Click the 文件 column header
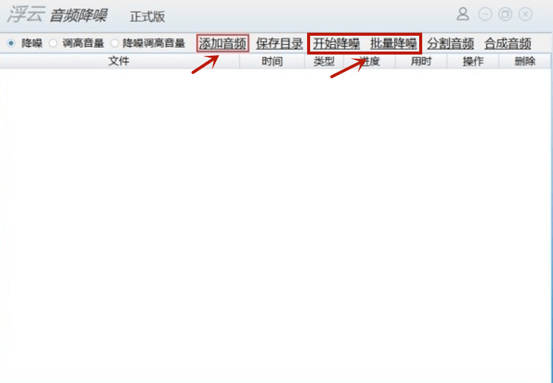 [119, 61]
